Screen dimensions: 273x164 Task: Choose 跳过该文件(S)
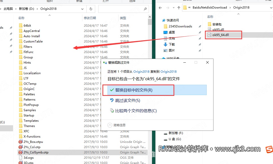point(128,101)
